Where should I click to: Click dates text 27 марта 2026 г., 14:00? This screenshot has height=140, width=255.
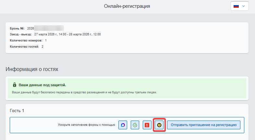50,34
